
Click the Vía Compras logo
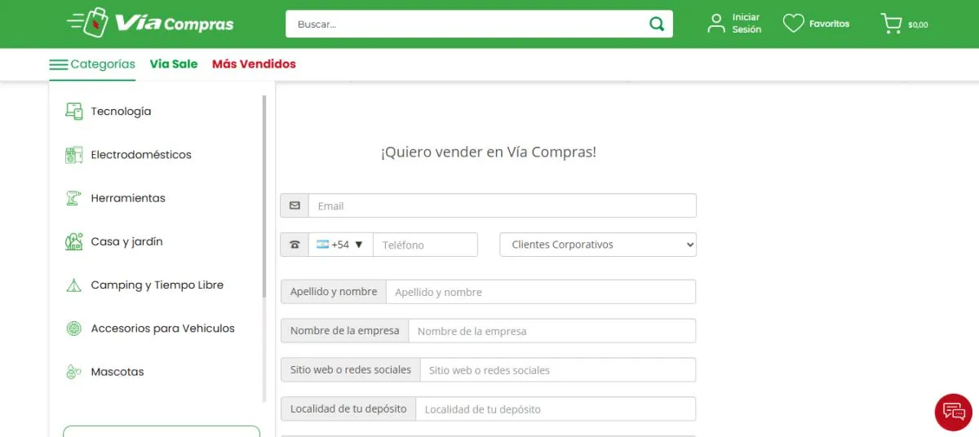pos(150,23)
